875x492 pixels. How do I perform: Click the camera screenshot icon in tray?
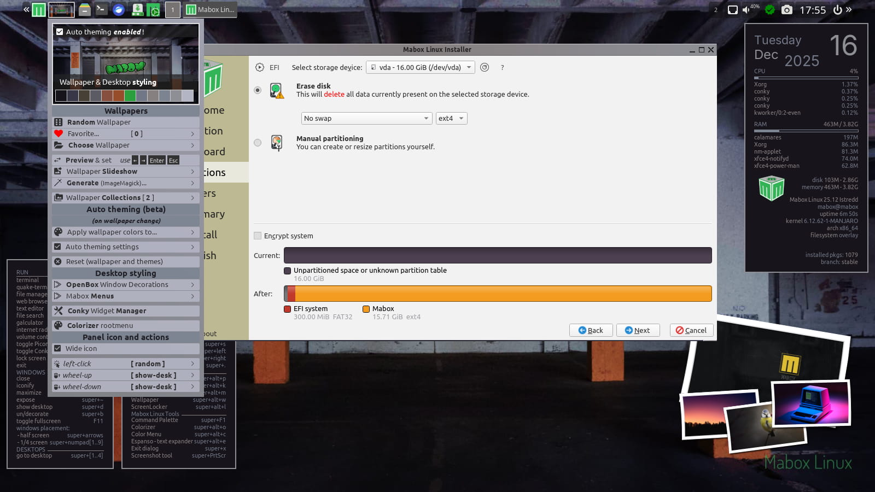(x=786, y=10)
